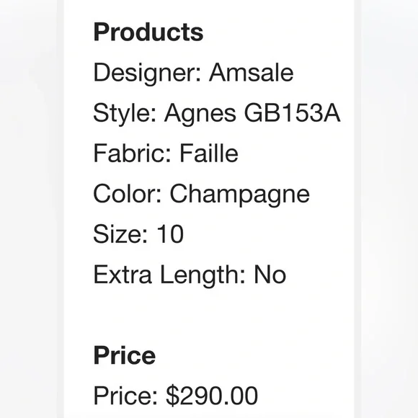The width and height of the screenshot is (418, 418).
Task: Click the Extra Length: No text
Action: coord(190,275)
